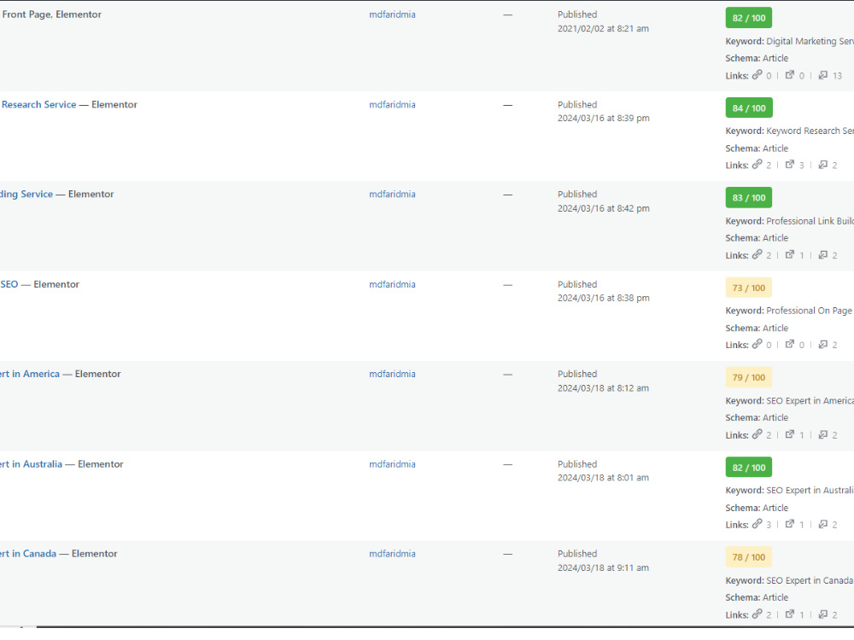Click keyword text 'SEO Expert in Canada'
This screenshot has width=854, height=640.
pyautogui.click(x=810, y=580)
